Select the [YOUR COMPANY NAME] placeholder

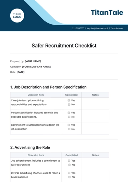point(36,67)
